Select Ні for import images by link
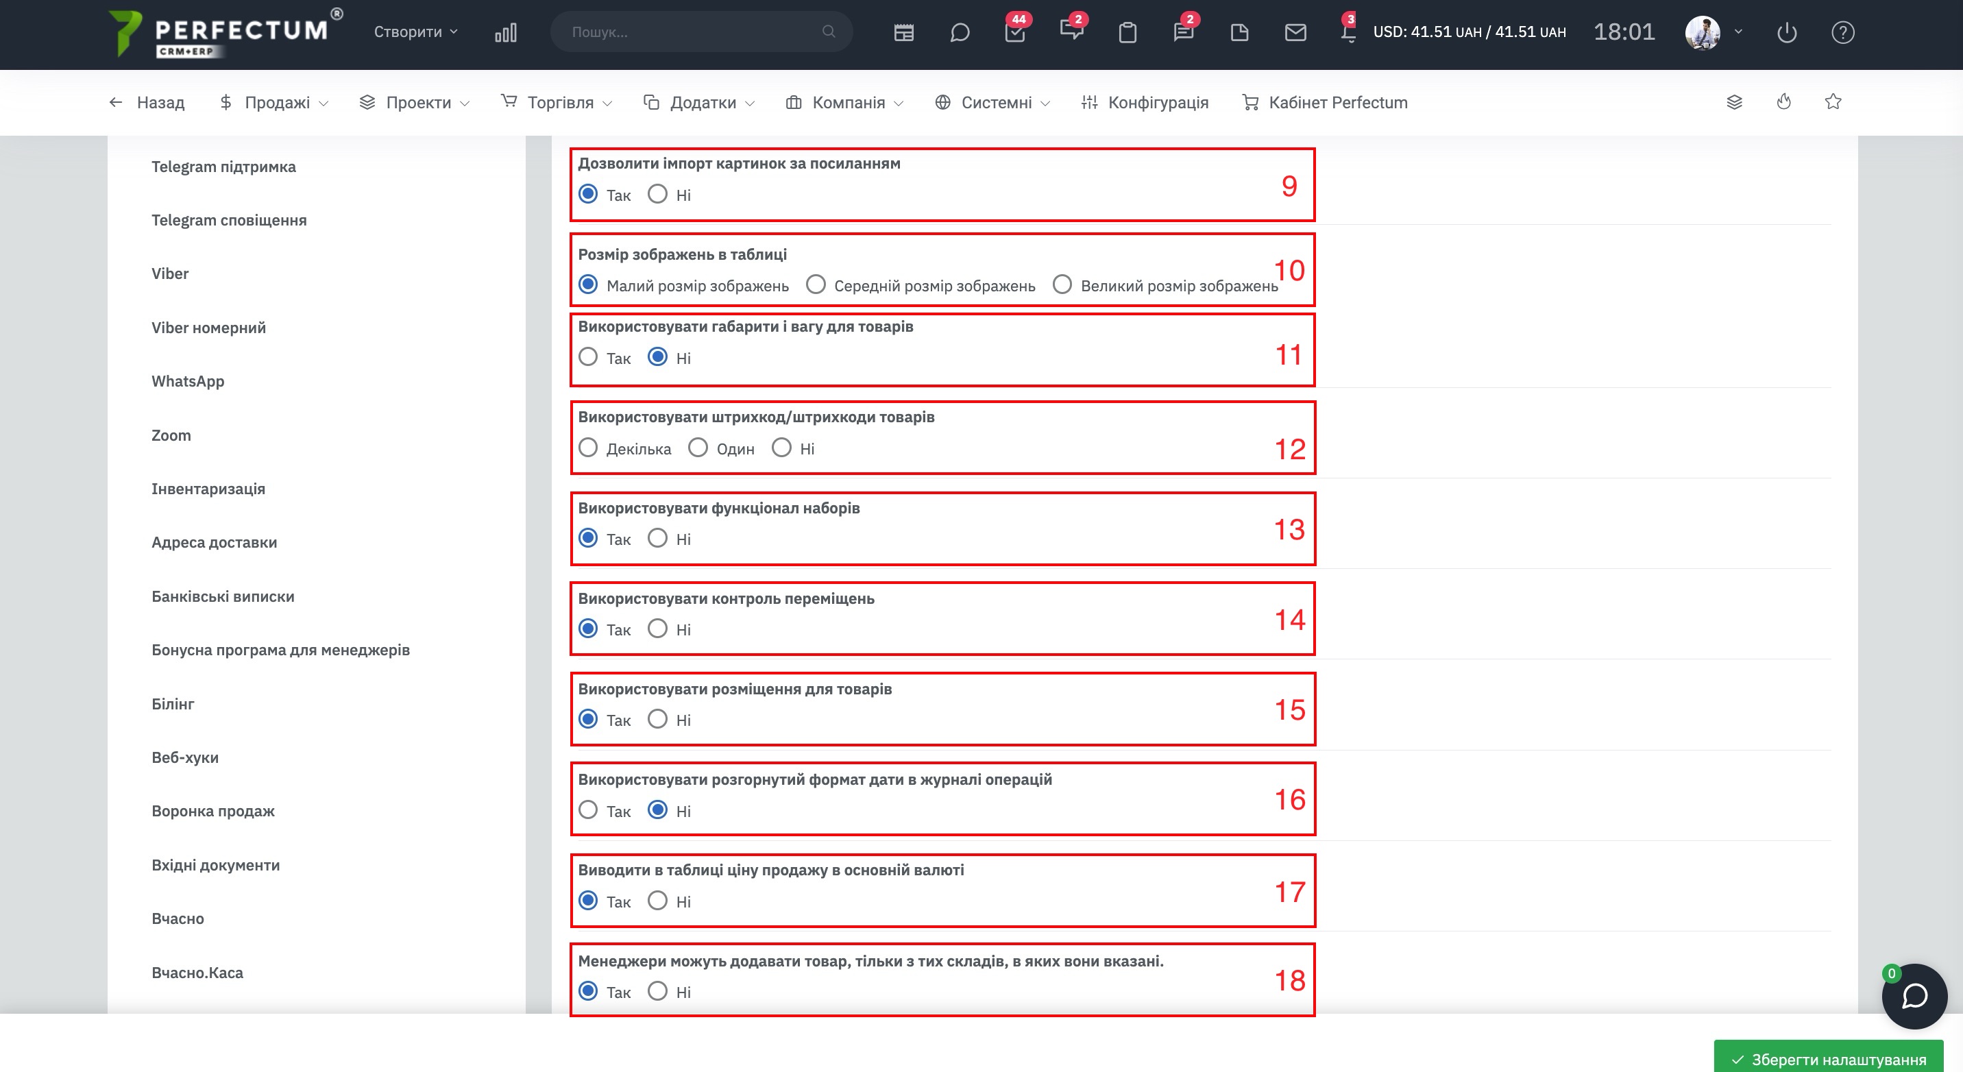The height and width of the screenshot is (1072, 1963). pos(657,194)
